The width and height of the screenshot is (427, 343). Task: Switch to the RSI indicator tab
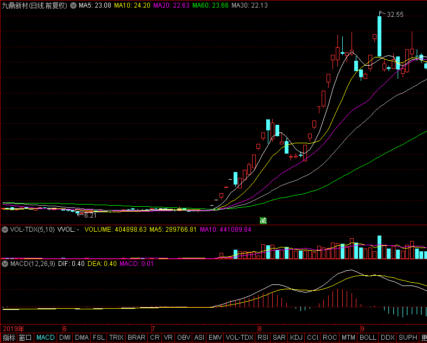pyautogui.click(x=263, y=338)
